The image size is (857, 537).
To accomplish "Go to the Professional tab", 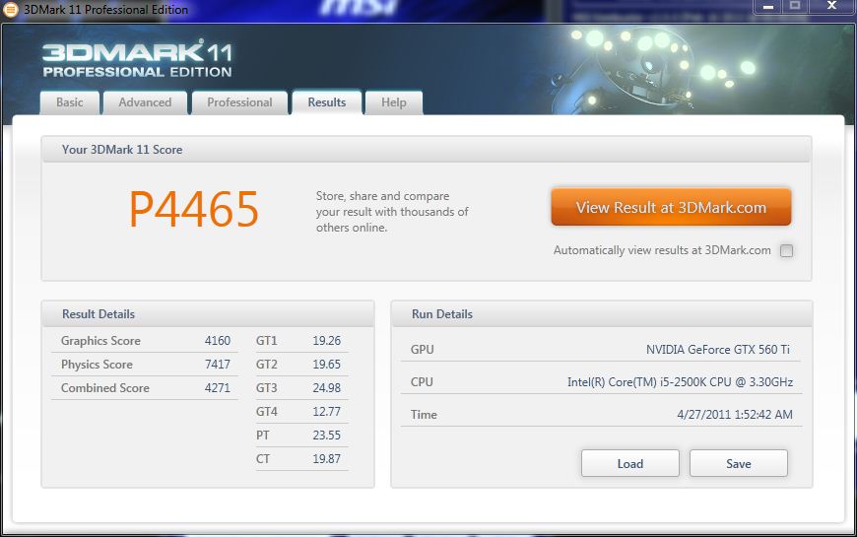I will tap(239, 102).
